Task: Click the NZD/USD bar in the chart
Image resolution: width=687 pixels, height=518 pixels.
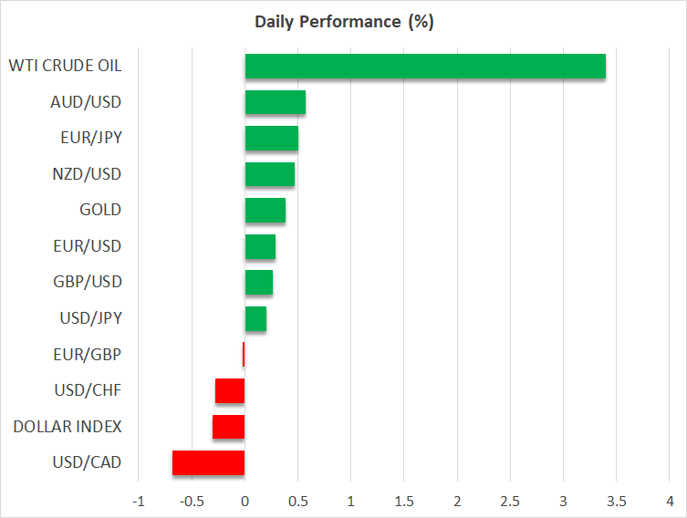Action: tap(269, 174)
